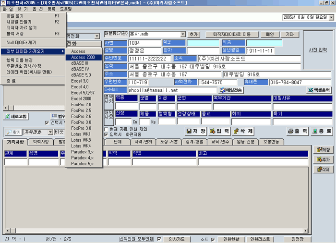Open the 대분류 본사.mdb dropdown

[183, 35]
